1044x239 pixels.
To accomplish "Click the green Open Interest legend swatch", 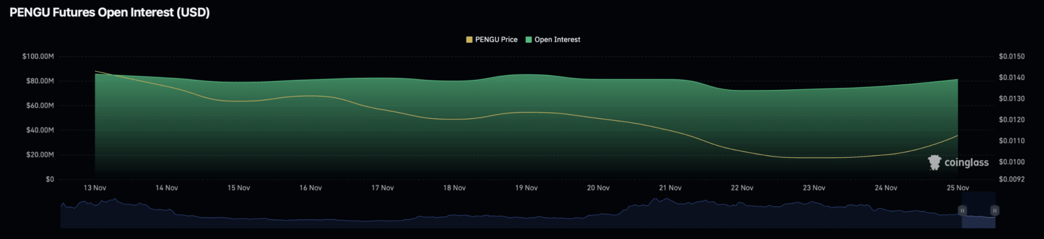I will [529, 40].
